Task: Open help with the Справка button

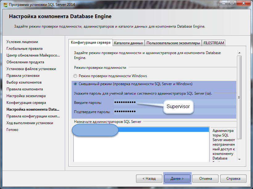Action: tap(233, 179)
